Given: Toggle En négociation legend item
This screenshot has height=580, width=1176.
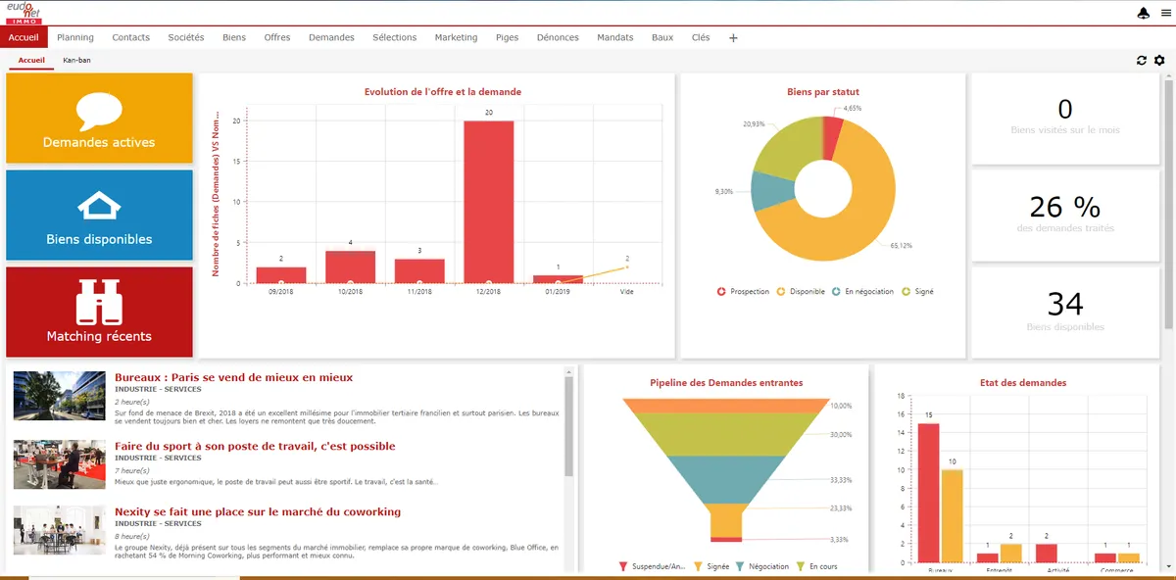Looking at the screenshot, I should [x=862, y=292].
